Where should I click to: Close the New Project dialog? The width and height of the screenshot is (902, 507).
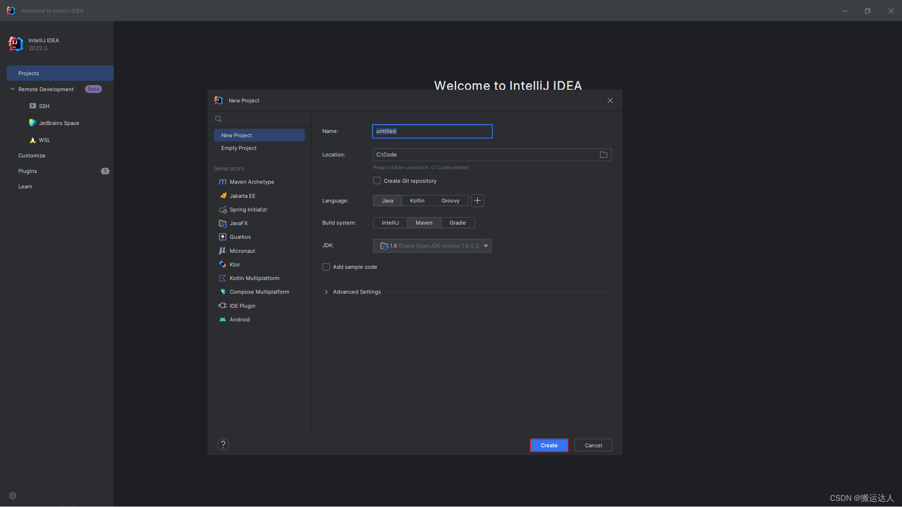click(x=610, y=101)
